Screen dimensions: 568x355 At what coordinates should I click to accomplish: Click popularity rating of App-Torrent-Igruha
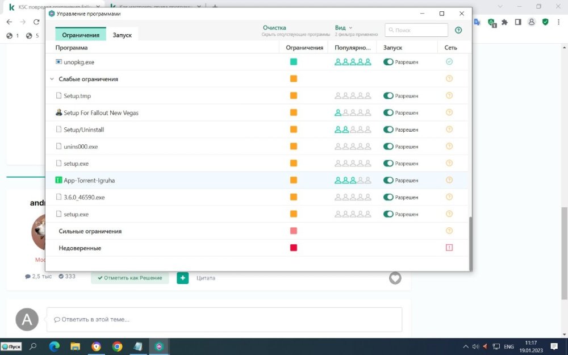352,181
